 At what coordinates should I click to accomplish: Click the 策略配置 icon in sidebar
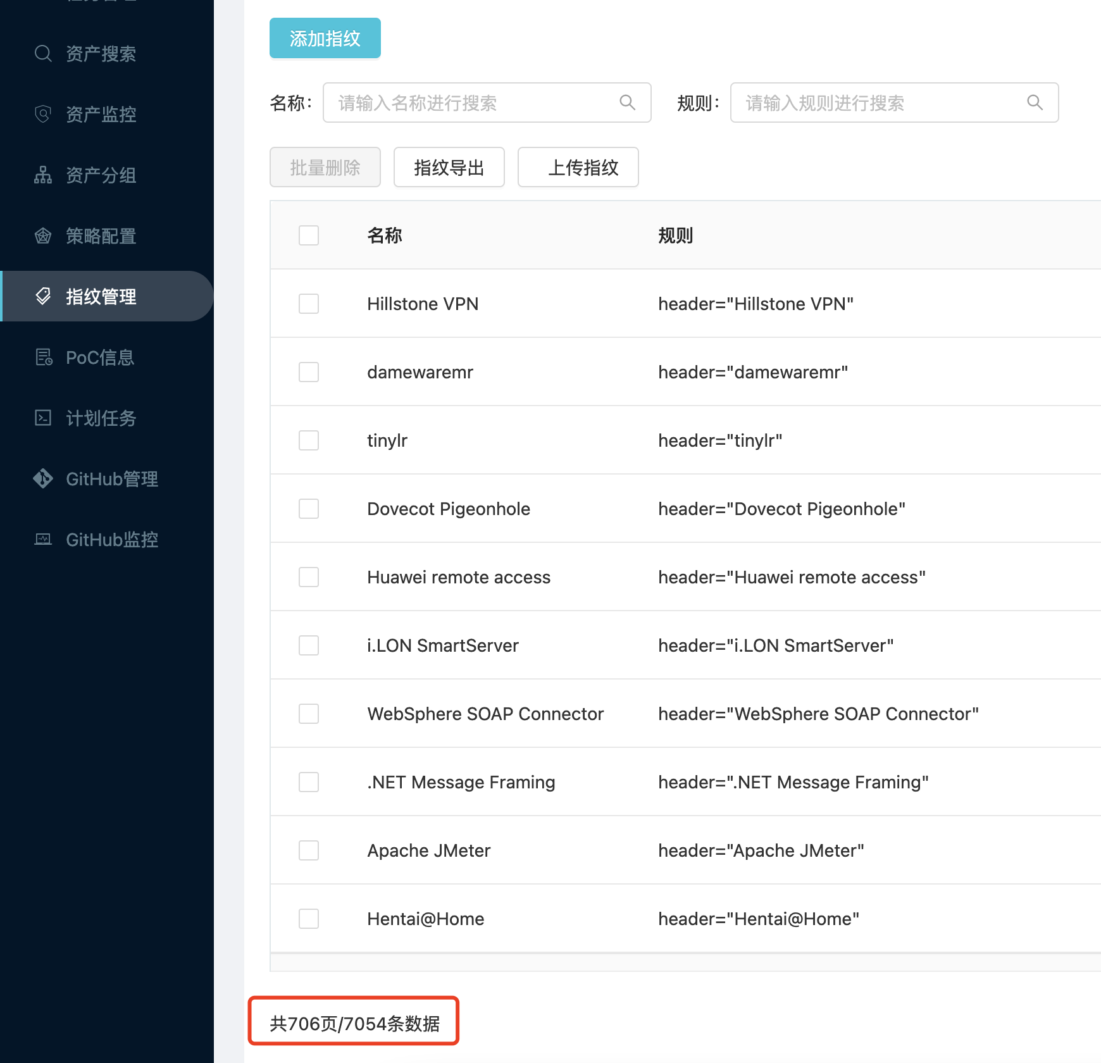(43, 236)
